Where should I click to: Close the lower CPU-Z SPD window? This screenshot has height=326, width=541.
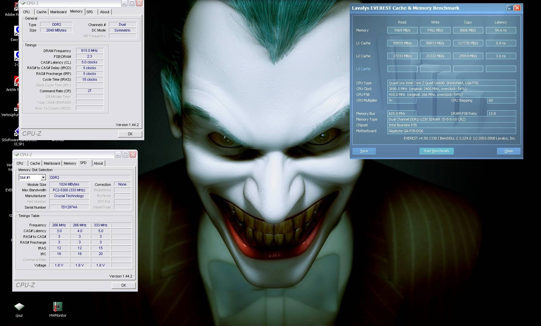point(133,155)
